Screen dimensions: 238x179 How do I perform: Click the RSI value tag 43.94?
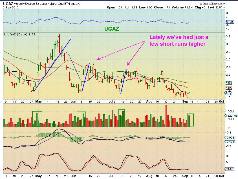pyautogui.click(x=230, y=22)
